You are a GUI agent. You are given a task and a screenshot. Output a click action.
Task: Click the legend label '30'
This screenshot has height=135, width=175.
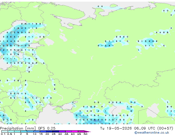tap(60, 134)
